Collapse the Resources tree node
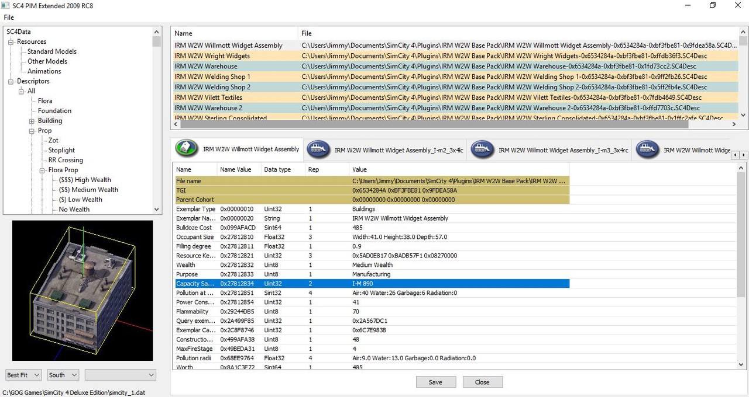Viewport: 749px width, 397px height. (x=11, y=42)
